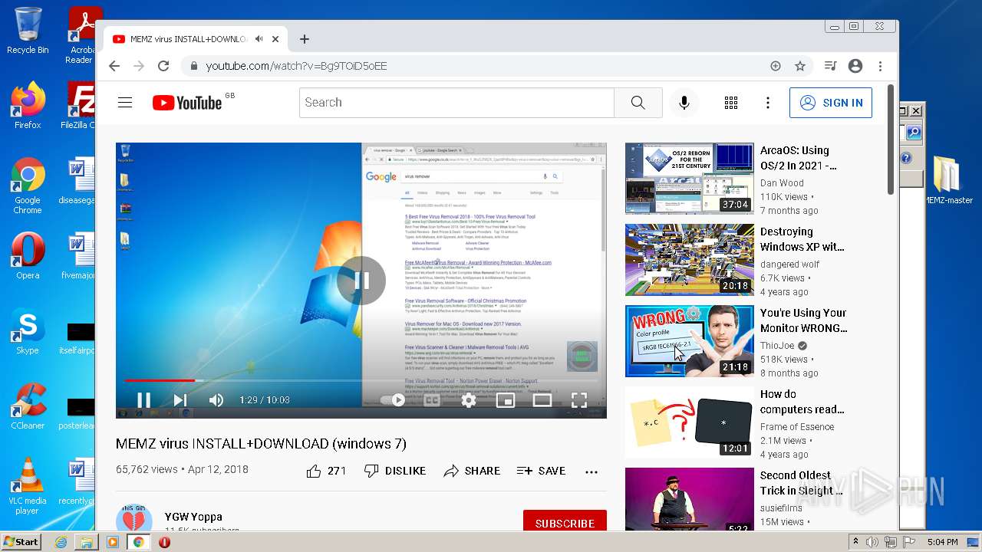The image size is (982, 552).
Task: Like the video with thumbs up
Action: tap(326, 471)
